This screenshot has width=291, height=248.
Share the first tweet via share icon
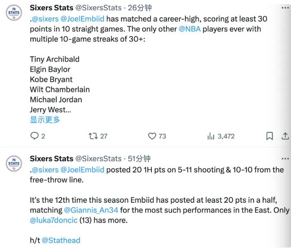285,136
